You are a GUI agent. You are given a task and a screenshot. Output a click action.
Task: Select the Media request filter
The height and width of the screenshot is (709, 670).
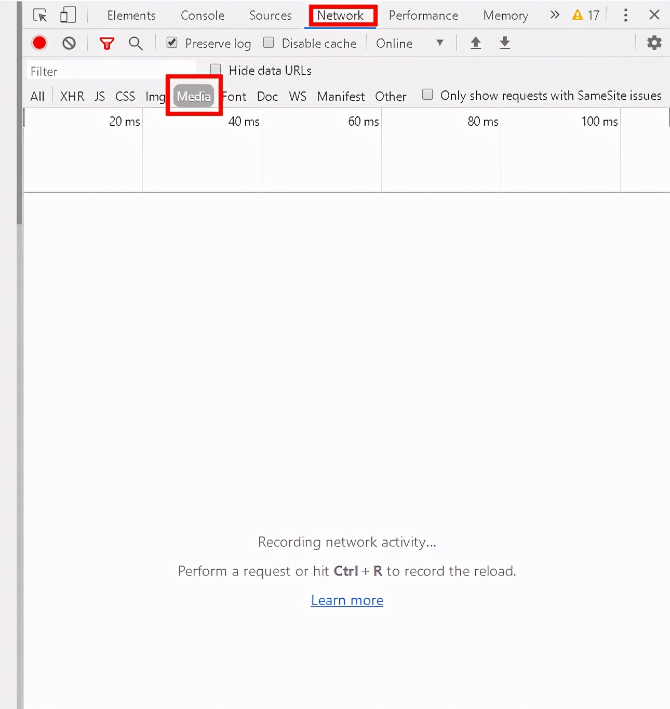pyautogui.click(x=194, y=96)
